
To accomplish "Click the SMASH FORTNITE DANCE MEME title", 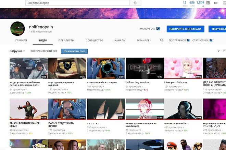I will pyautogui.click(x=25, y=124).
